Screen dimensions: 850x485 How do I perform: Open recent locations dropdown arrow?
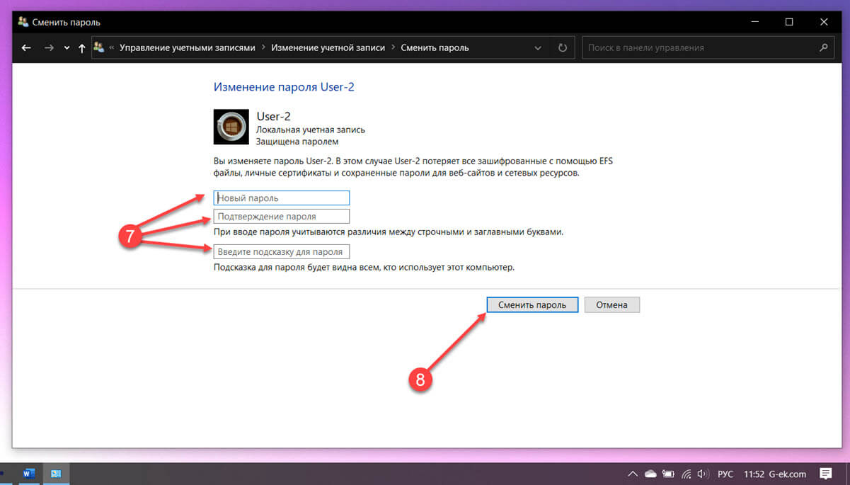pos(67,49)
